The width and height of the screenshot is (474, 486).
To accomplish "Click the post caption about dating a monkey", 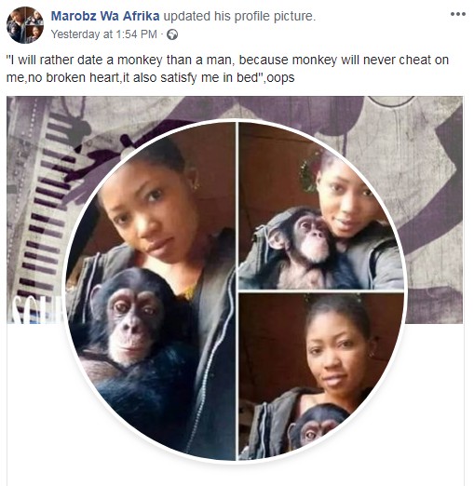I will 227,68.
